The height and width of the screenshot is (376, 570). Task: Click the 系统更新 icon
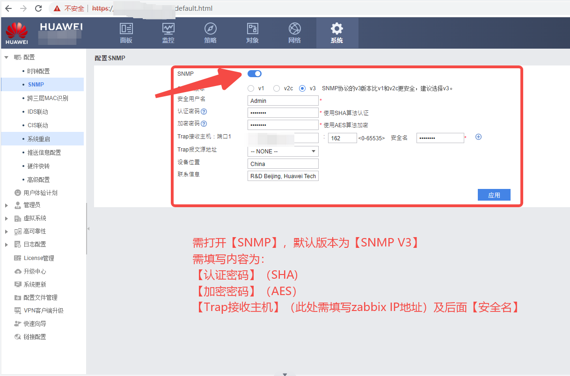pos(18,284)
